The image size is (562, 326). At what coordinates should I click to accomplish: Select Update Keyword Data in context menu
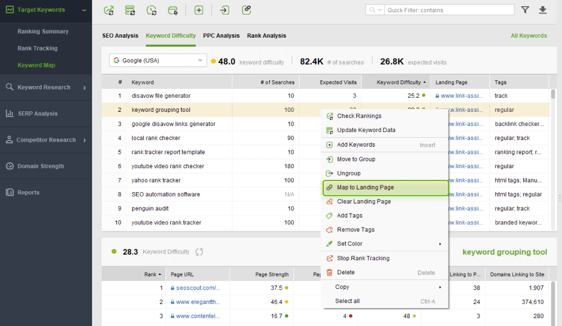tap(386, 130)
